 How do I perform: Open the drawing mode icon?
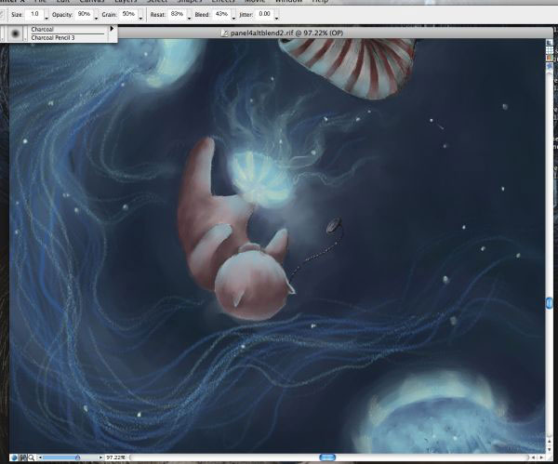click(23, 457)
